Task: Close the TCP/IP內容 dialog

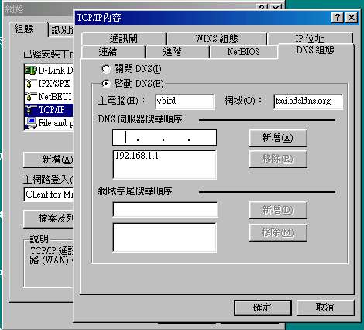Action: coord(352,18)
